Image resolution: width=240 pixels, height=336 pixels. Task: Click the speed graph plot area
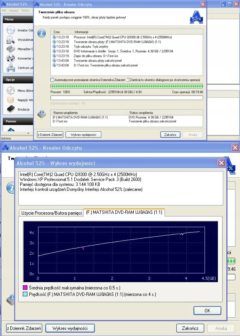122,250
